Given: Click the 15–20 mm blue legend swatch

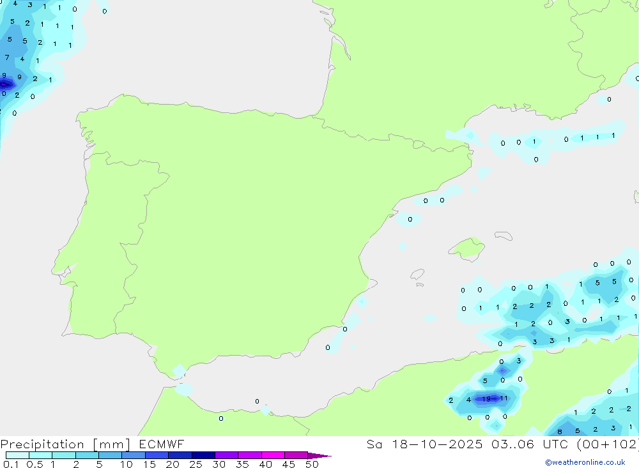Looking at the screenshot, I should tap(157, 455).
